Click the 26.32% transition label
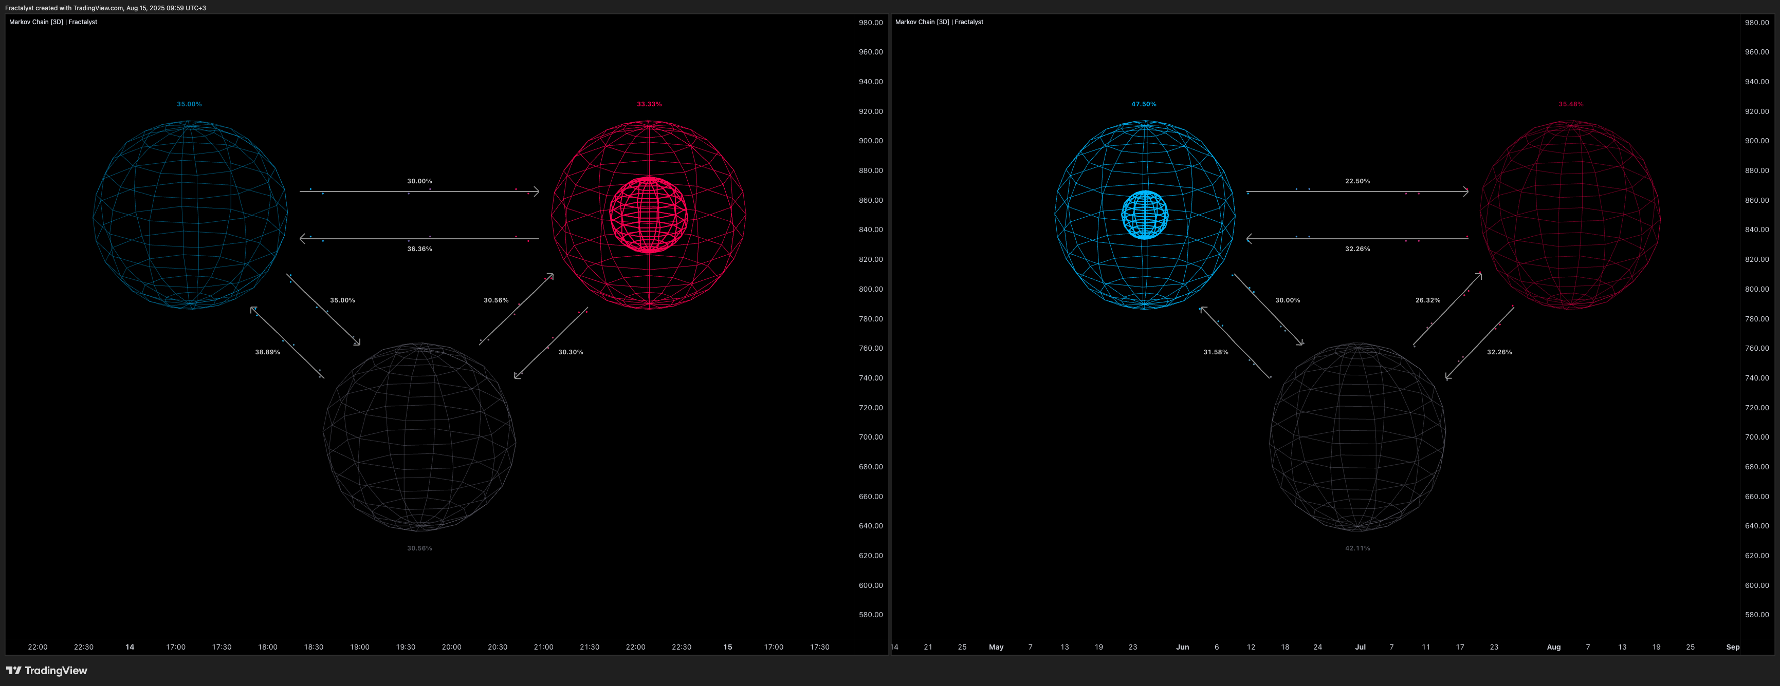This screenshot has width=1780, height=686. click(1427, 300)
